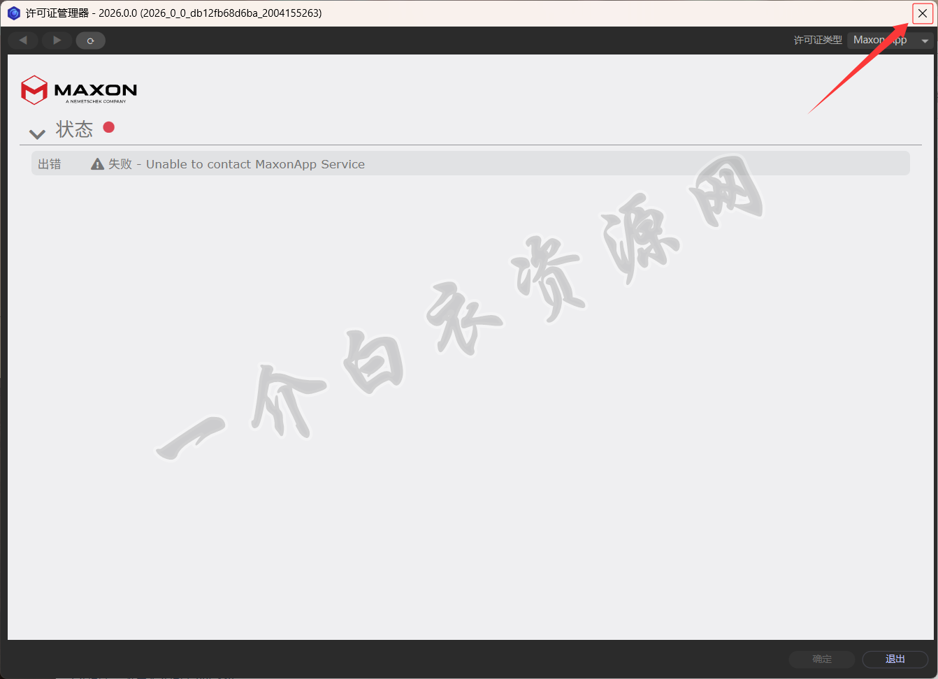Click the 'A Nemetschek Company' tagline
This screenshot has height=679, width=938.
click(x=96, y=101)
